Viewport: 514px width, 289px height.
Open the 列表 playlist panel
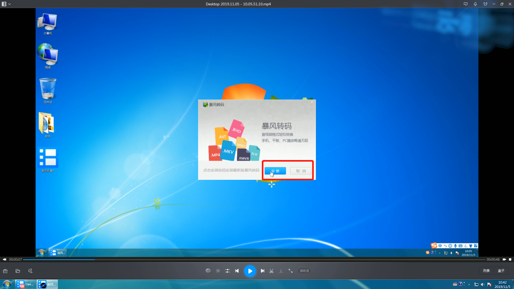click(x=487, y=271)
